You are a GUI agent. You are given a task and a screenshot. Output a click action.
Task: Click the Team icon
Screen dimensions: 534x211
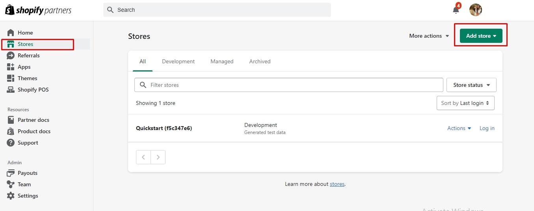click(11, 184)
